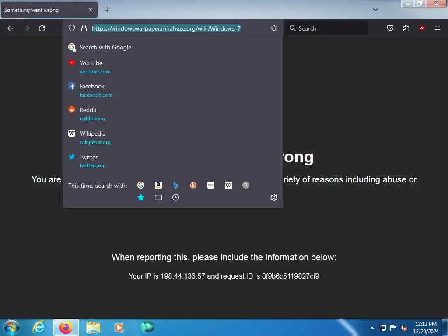View site security padlock details
This screenshot has height=336, width=448.
[84, 28]
